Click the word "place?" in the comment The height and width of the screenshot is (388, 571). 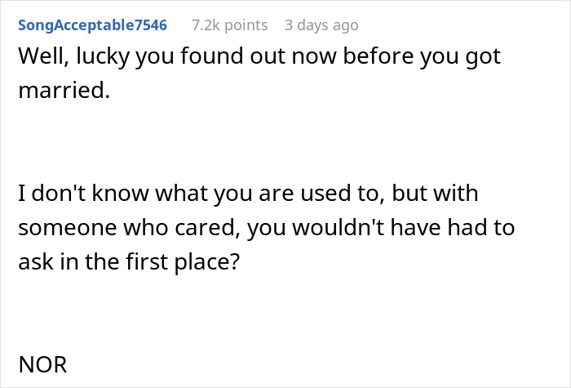[213, 260]
